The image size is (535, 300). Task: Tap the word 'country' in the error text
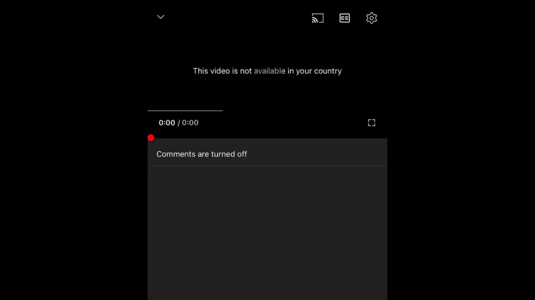[328, 71]
